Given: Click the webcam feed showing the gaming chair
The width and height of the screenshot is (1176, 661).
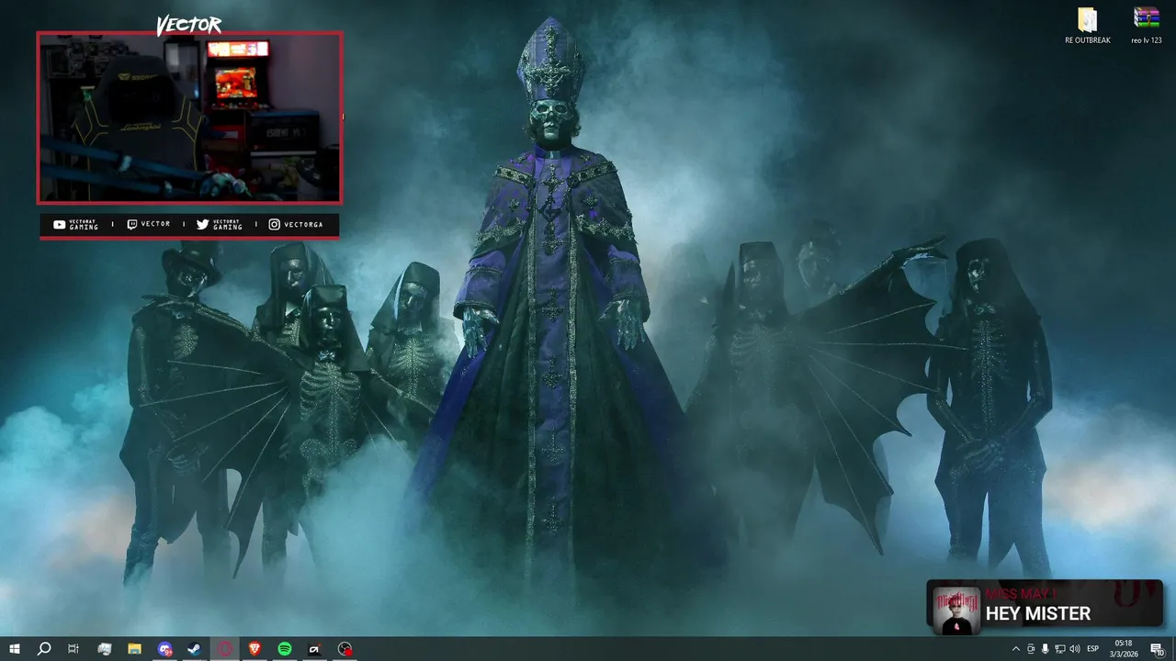Looking at the screenshot, I should coord(189,118).
